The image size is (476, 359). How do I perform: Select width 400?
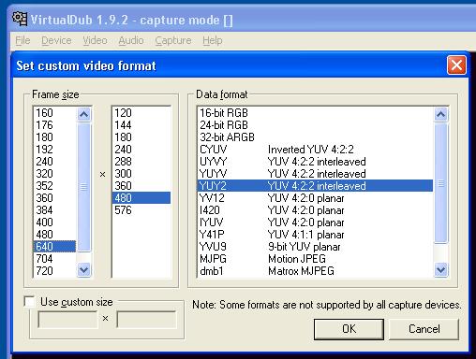click(54, 223)
